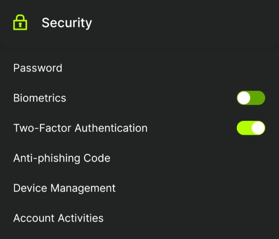This screenshot has height=239, width=279.
Task: Click the white knob of the Biometrics switch
Action: pos(244,98)
